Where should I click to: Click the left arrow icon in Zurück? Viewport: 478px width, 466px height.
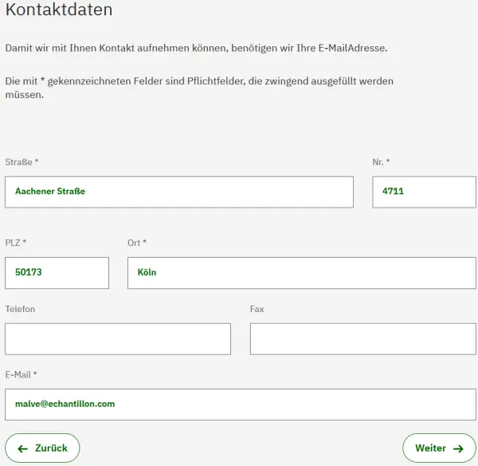point(23,448)
